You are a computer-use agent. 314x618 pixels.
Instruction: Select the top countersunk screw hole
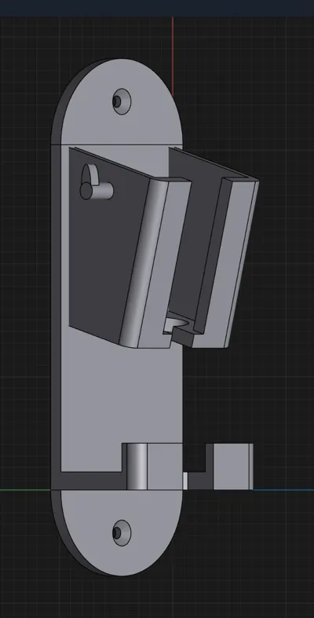pyautogui.click(x=122, y=101)
